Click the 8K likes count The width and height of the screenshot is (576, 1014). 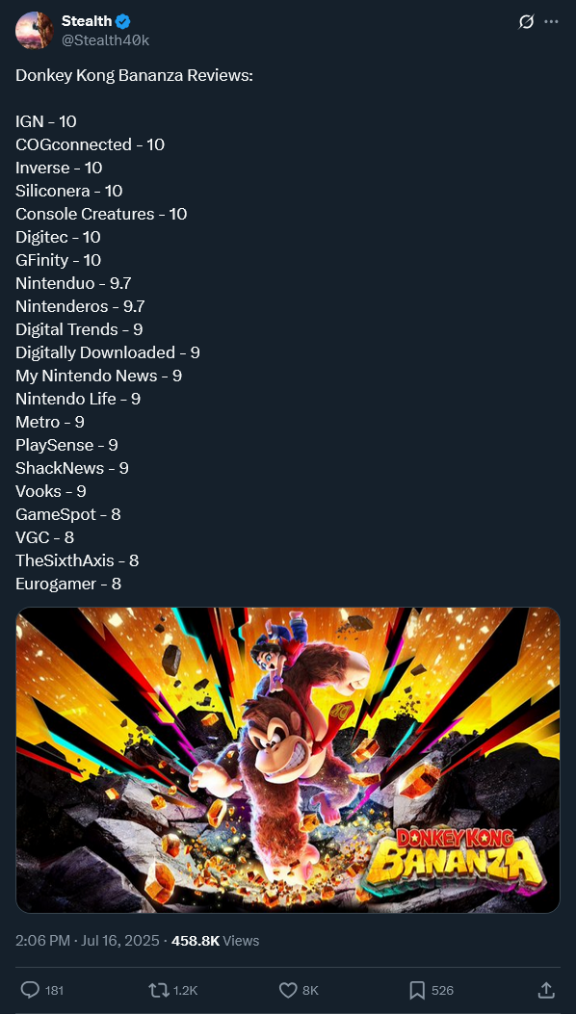[x=311, y=991]
